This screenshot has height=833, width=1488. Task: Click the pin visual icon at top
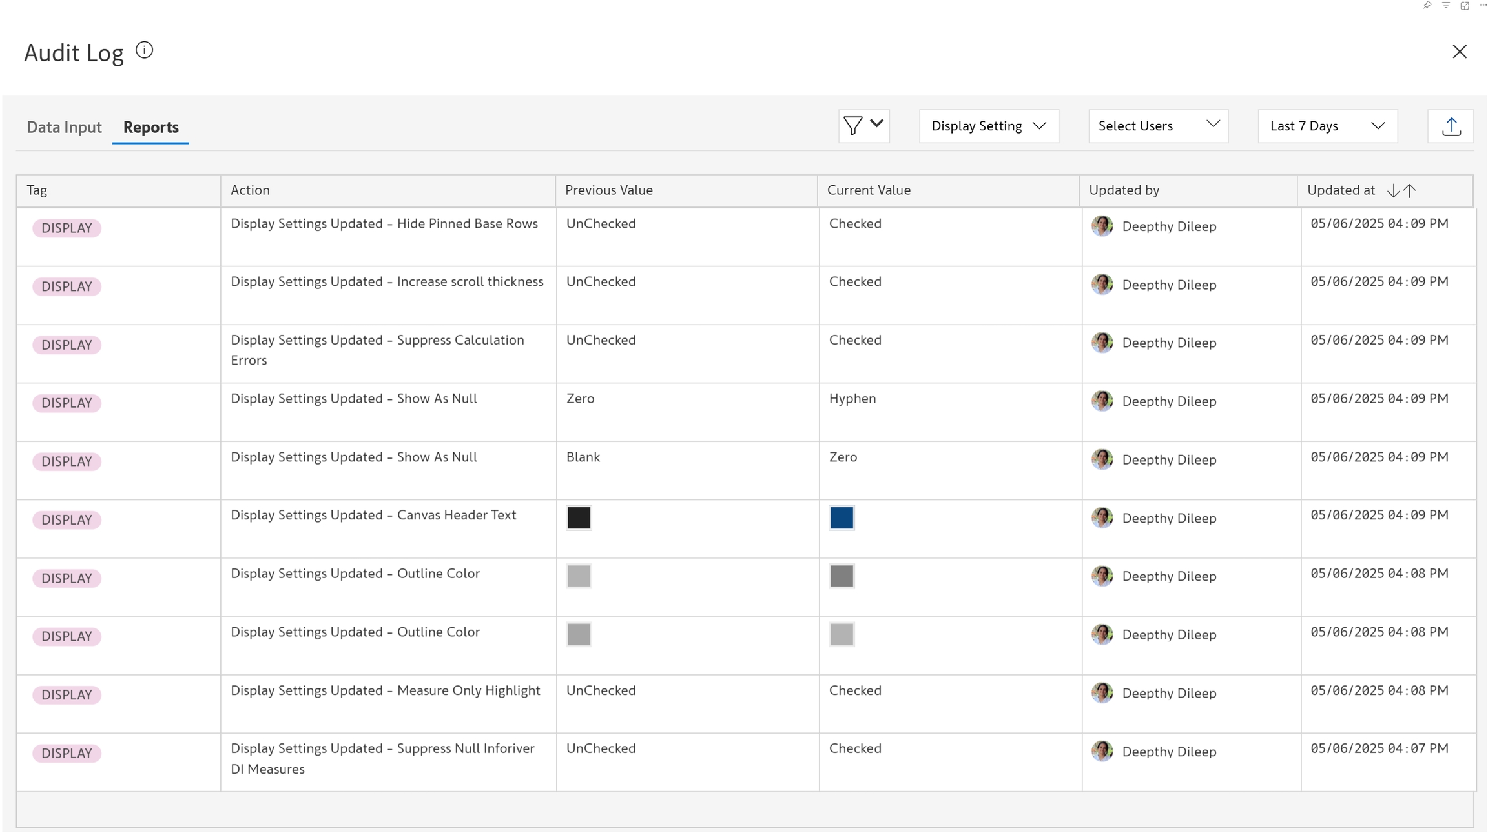pyautogui.click(x=1427, y=5)
